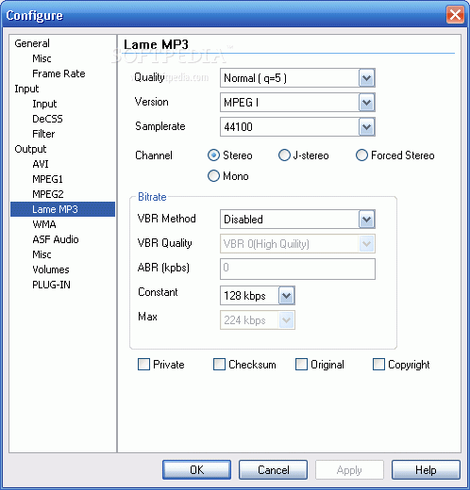Click the ABR (kpbs) input field
The width and height of the screenshot is (470, 490).
coord(297,269)
